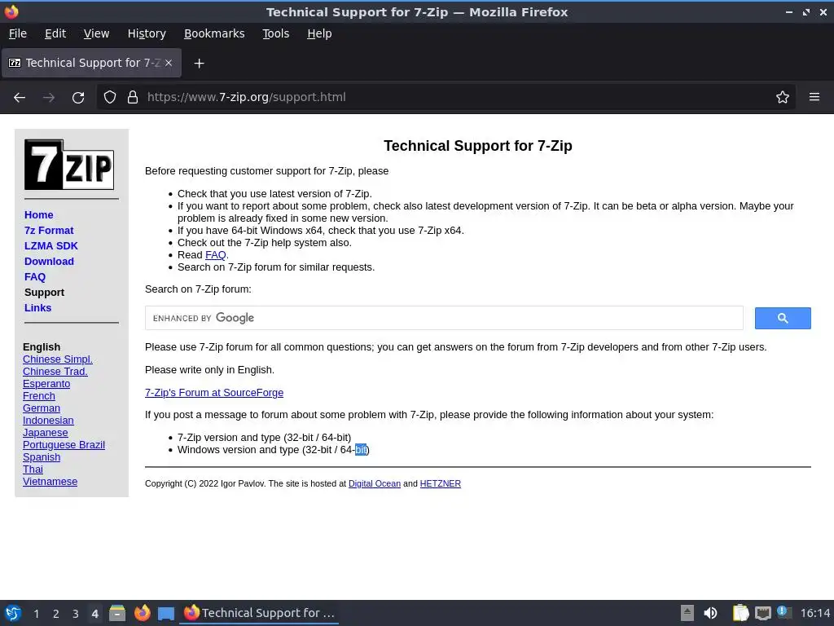Viewport: 834px width, 626px height.
Task: Switch to workspace 1
Action: [x=36, y=614]
